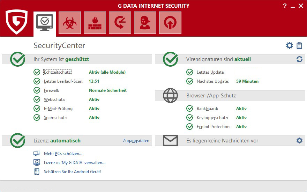Select the SecurityCenter monitor tab
The width and height of the screenshot is (307, 192).
[x=45, y=23]
